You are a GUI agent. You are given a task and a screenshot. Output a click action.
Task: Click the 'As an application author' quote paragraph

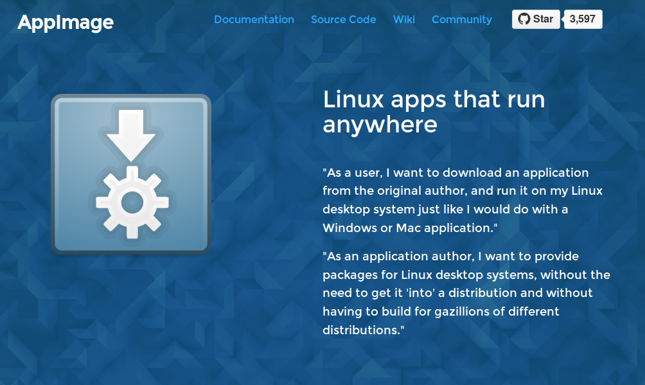click(x=466, y=292)
